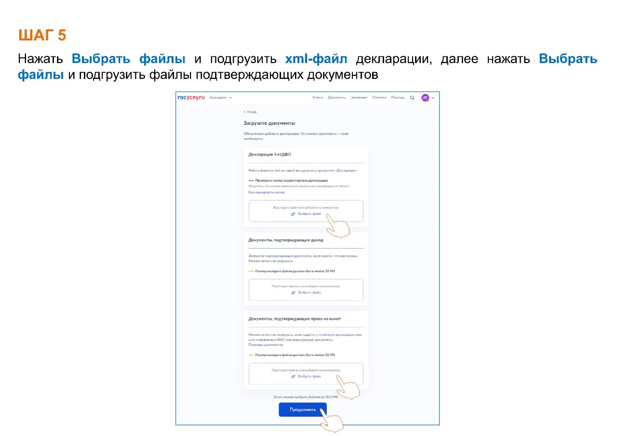Expand the profile menu chevron

(433, 98)
